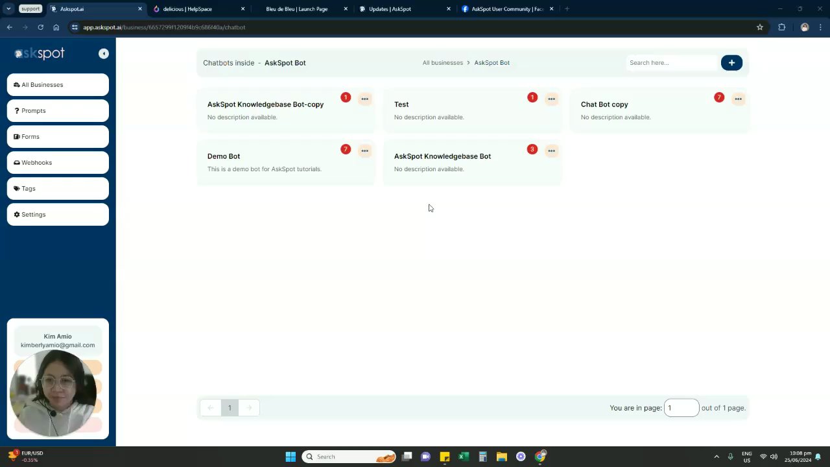Go to the next page arrow in pagination
The width and height of the screenshot is (830, 467).
[x=249, y=408]
